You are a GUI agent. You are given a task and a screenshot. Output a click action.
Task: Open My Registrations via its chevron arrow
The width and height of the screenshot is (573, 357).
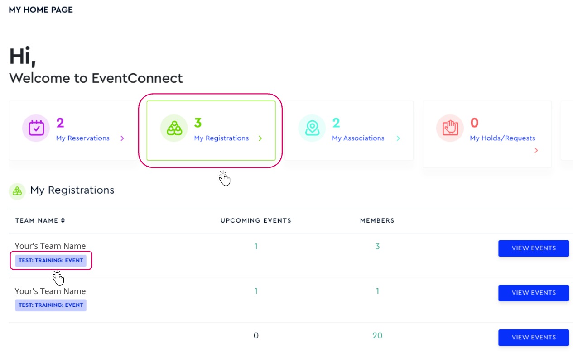coord(260,138)
